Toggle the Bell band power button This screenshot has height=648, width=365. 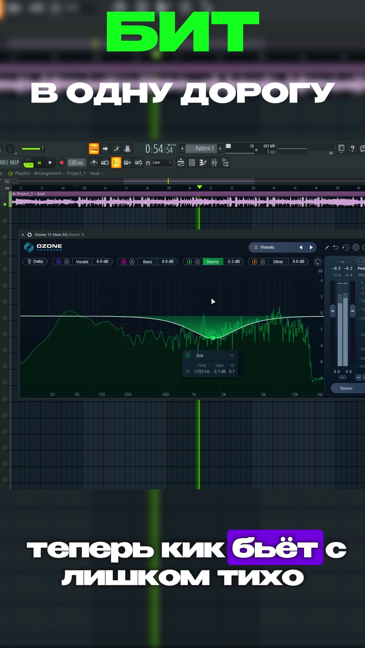[188, 355]
